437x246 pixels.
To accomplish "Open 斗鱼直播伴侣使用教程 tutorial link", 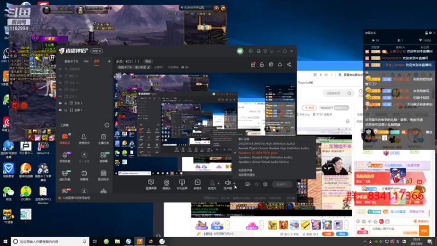I will [x=76, y=198].
